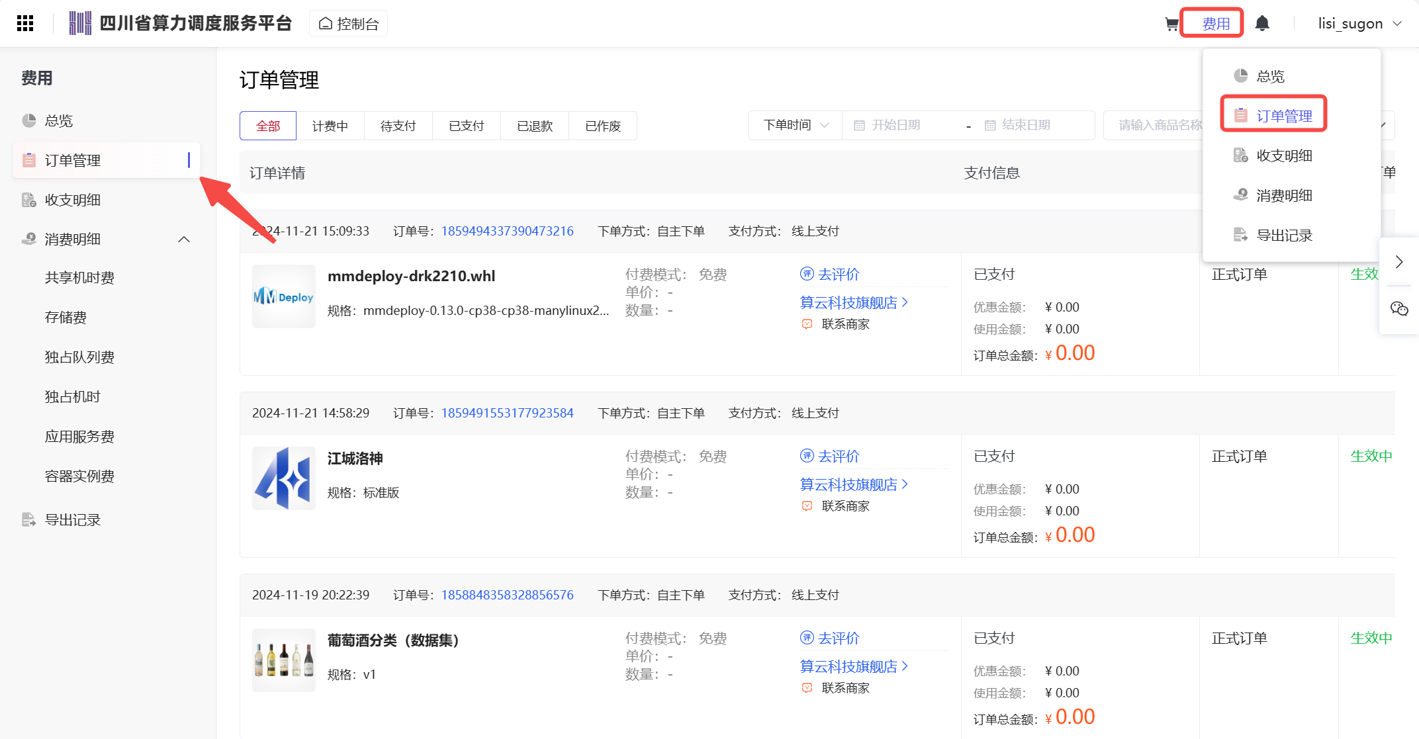Viewport: 1419px width, 739px height.
Task: Click the 消费明细 sidebar icon
Action: (29, 239)
